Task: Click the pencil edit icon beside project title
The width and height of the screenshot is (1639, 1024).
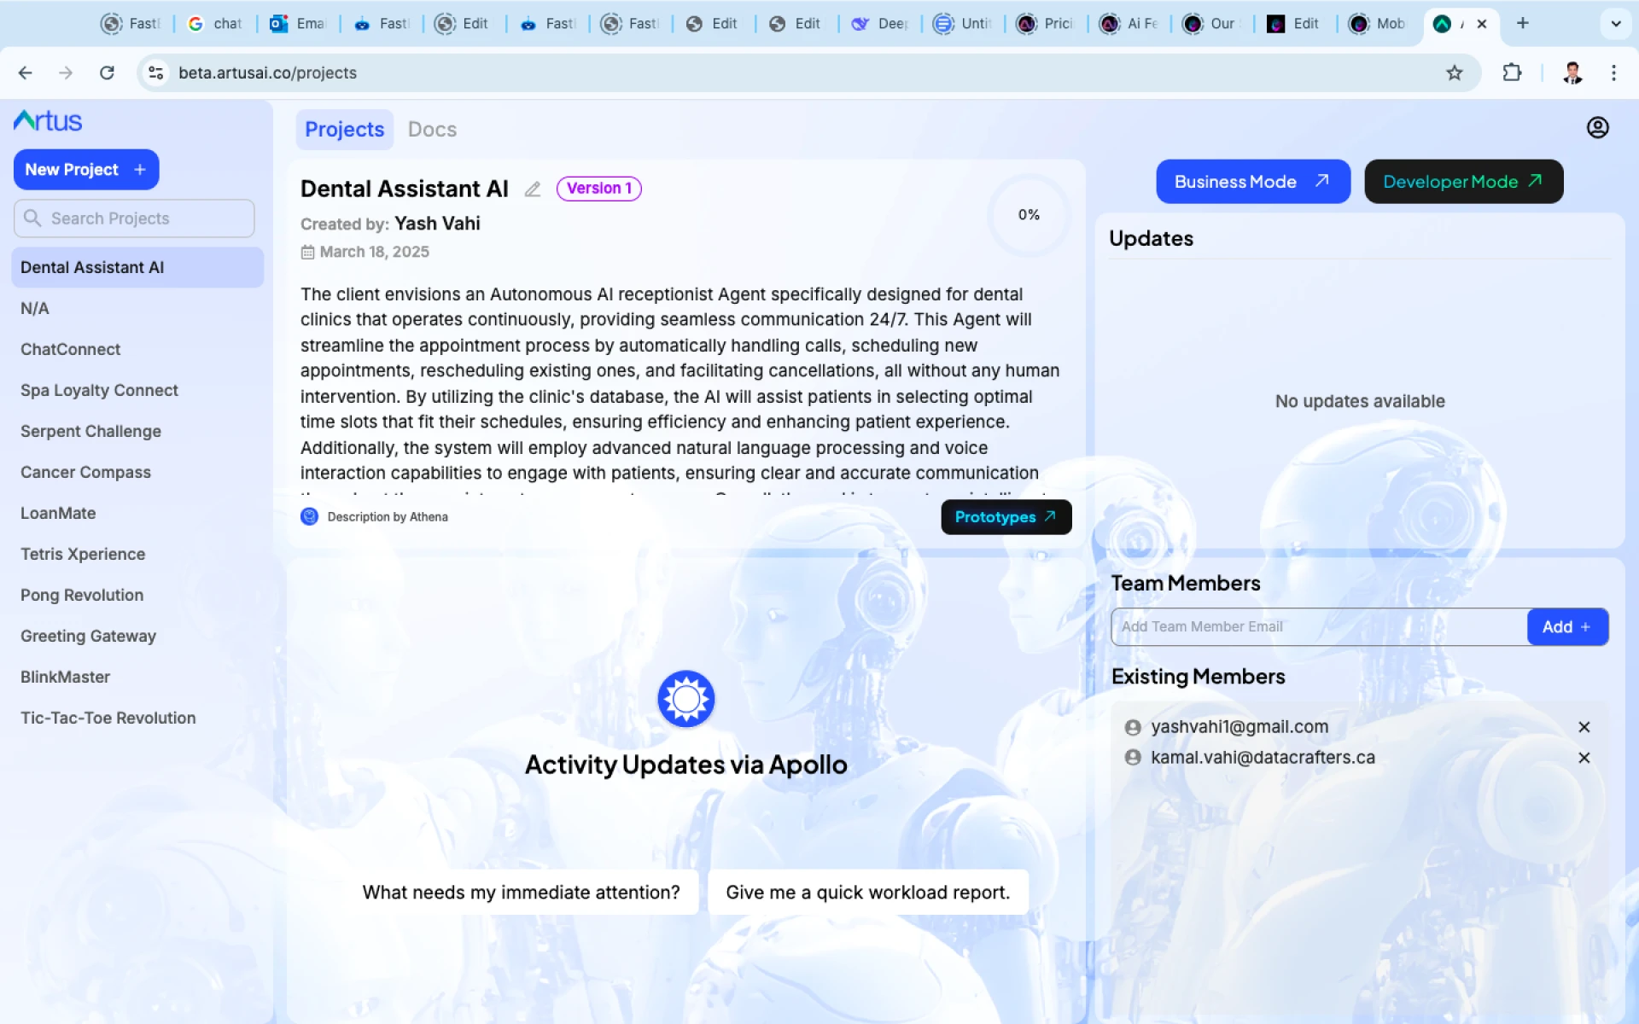Action: point(533,189)
